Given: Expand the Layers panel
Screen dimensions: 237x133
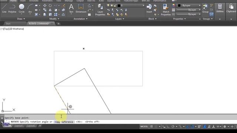Looking at the screenshot, I should 120,19.
